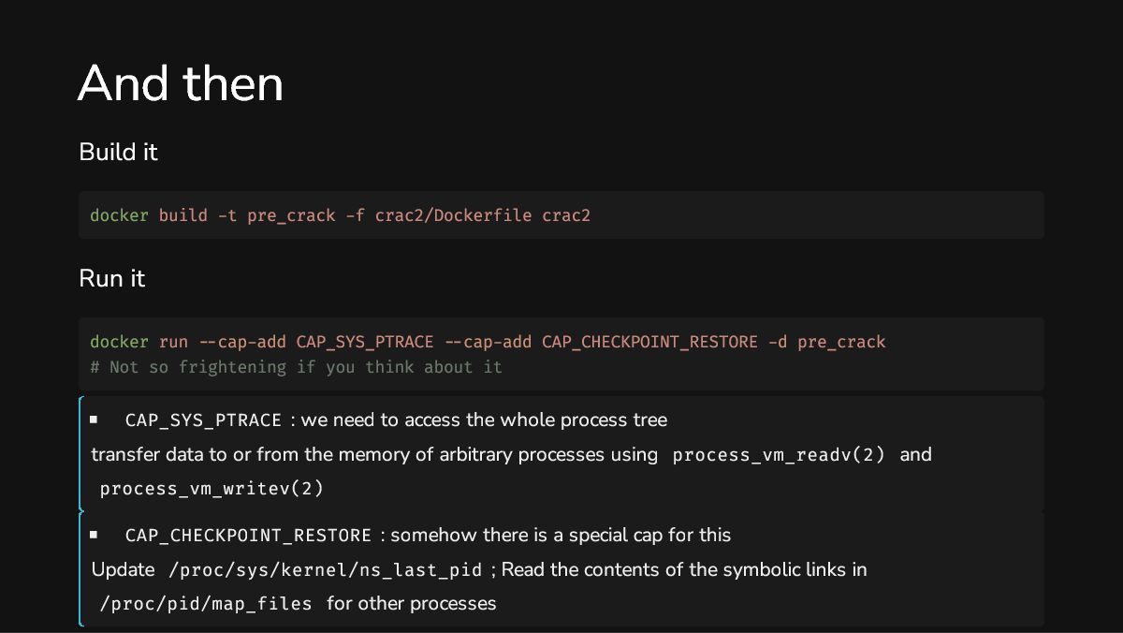
Task: Click the /proc/sys/kernel/ns_last_pid path
Action: (326, 569)
